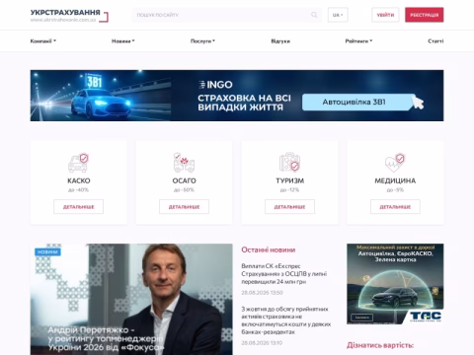Click the 28.08.2026 13:50 news date

262,293
